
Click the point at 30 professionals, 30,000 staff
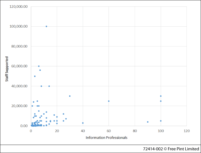pyautogui.click(x=70, y=96)
